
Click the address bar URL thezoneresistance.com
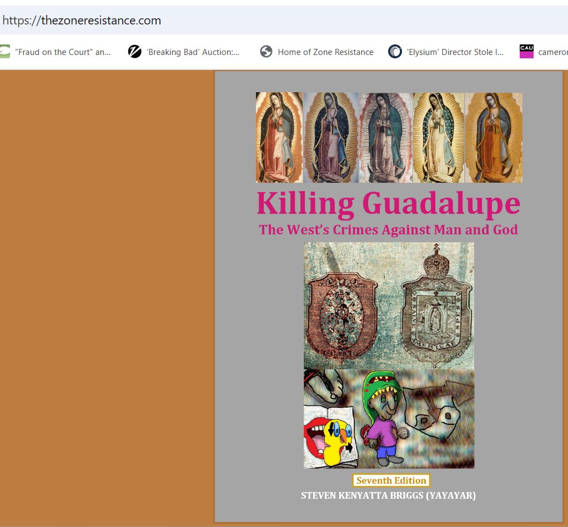pos(82,21)
